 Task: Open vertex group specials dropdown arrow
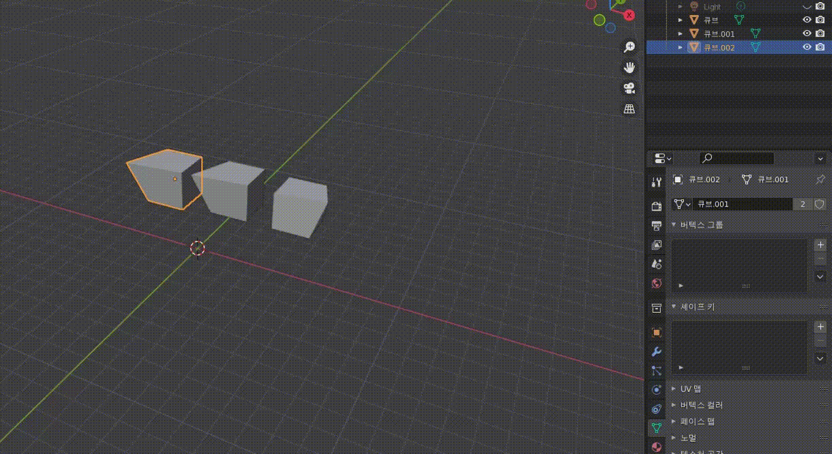(x=820, y=277)
